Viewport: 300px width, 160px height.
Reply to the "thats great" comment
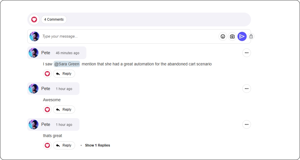point(64,145)
